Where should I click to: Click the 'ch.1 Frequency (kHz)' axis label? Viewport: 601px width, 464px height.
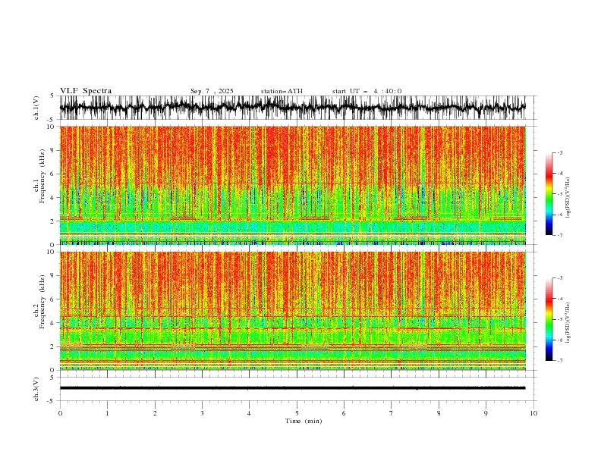39,176
